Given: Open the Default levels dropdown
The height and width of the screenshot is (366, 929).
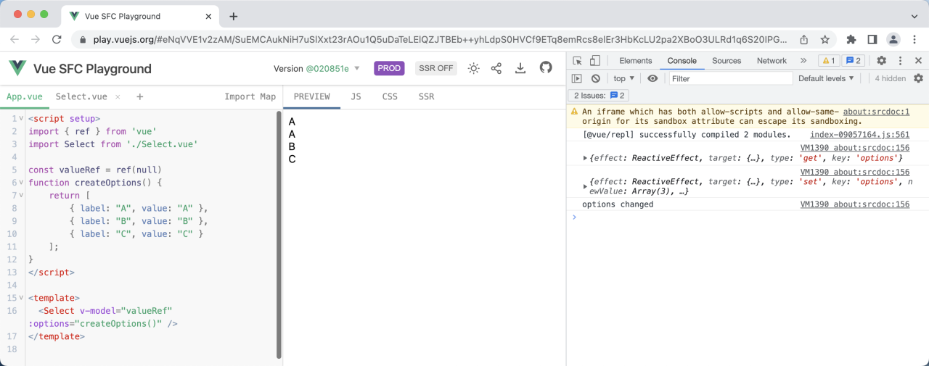Looking at the screenshot, I should [826, 78].
